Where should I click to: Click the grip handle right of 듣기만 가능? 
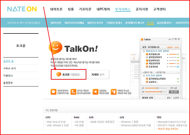click(x=178, y=72)
